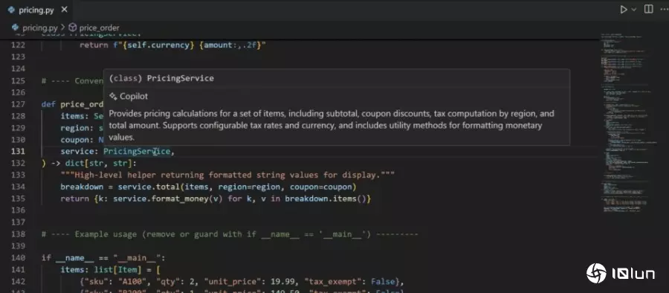Image resolution: width=669 pixels, height=293 pixels.
Task: Click line number 140 in the gutter
Action: pyautogui.click(x=19, y=258)
